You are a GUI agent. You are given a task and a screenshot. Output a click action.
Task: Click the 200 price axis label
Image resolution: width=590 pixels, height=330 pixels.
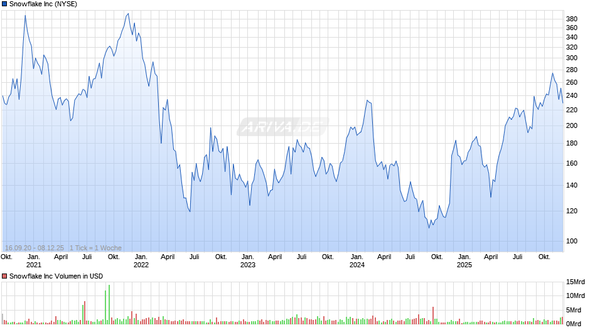[x=572, y=125]
